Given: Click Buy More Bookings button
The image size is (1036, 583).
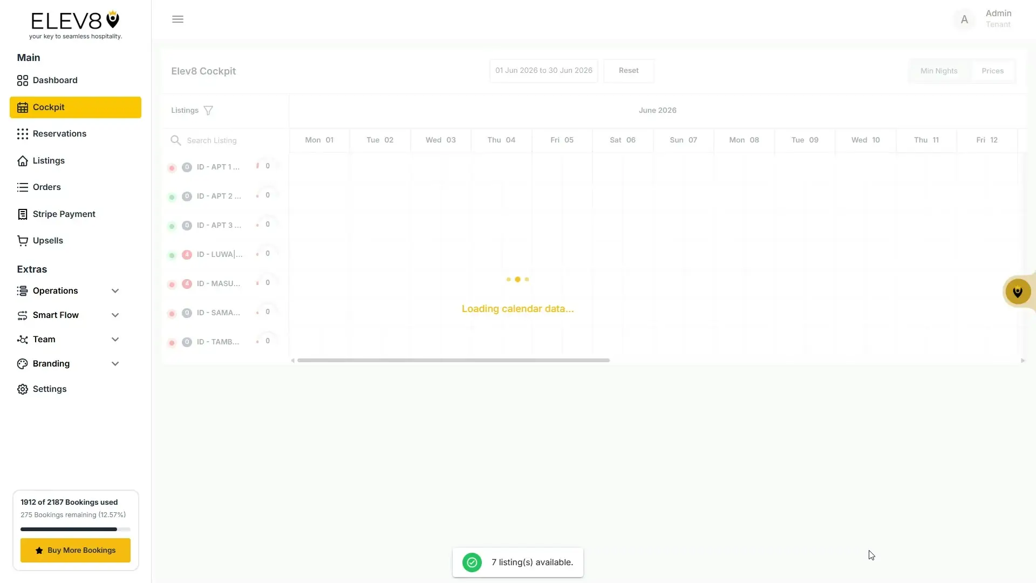Looking at the screenshot, I should pyautogui.click(x=76, y=551).
